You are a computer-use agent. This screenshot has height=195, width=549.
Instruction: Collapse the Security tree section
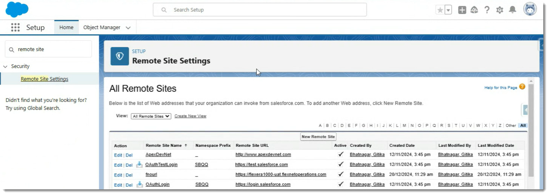[5, 66]
